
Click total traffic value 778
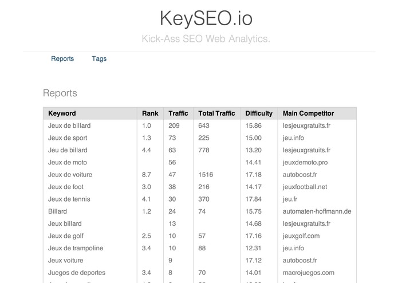coord(204,150)
